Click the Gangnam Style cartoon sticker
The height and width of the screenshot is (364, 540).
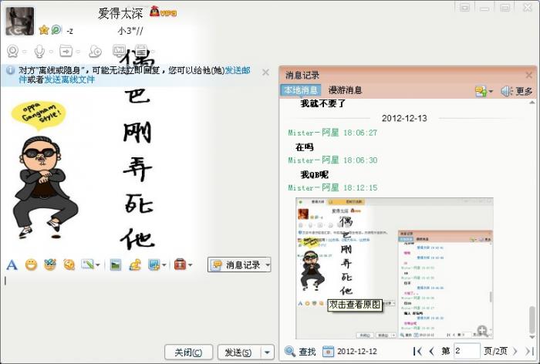[x=44, y=170]
